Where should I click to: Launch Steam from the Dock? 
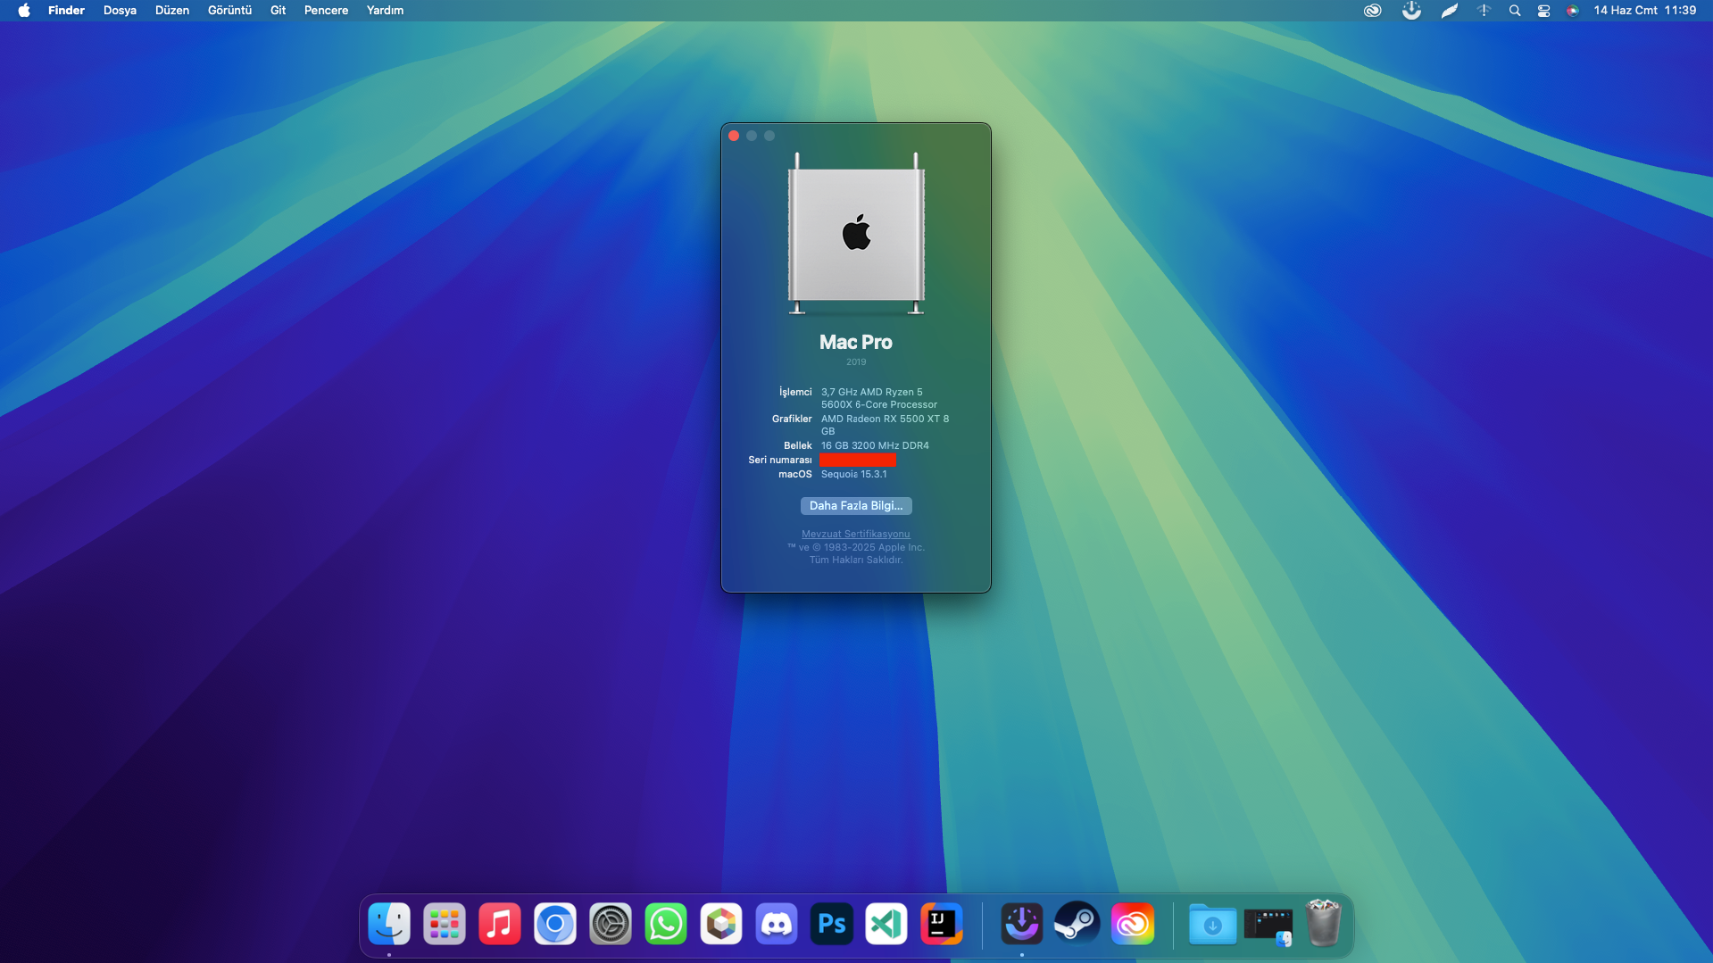pos(1077,924)
